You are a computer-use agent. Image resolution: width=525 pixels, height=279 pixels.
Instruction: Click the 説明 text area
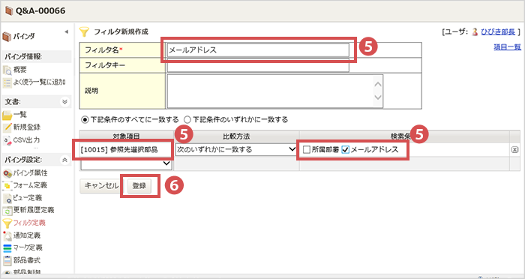coord(275,91)
